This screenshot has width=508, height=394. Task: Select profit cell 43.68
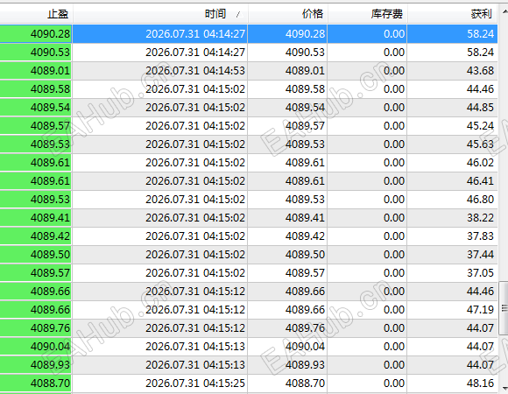452,71
